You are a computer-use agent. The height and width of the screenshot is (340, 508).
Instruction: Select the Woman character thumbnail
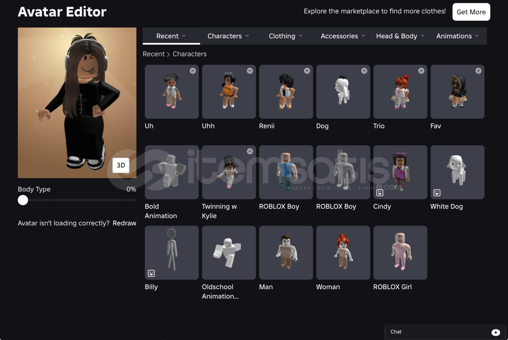click(x=343, y=253)
